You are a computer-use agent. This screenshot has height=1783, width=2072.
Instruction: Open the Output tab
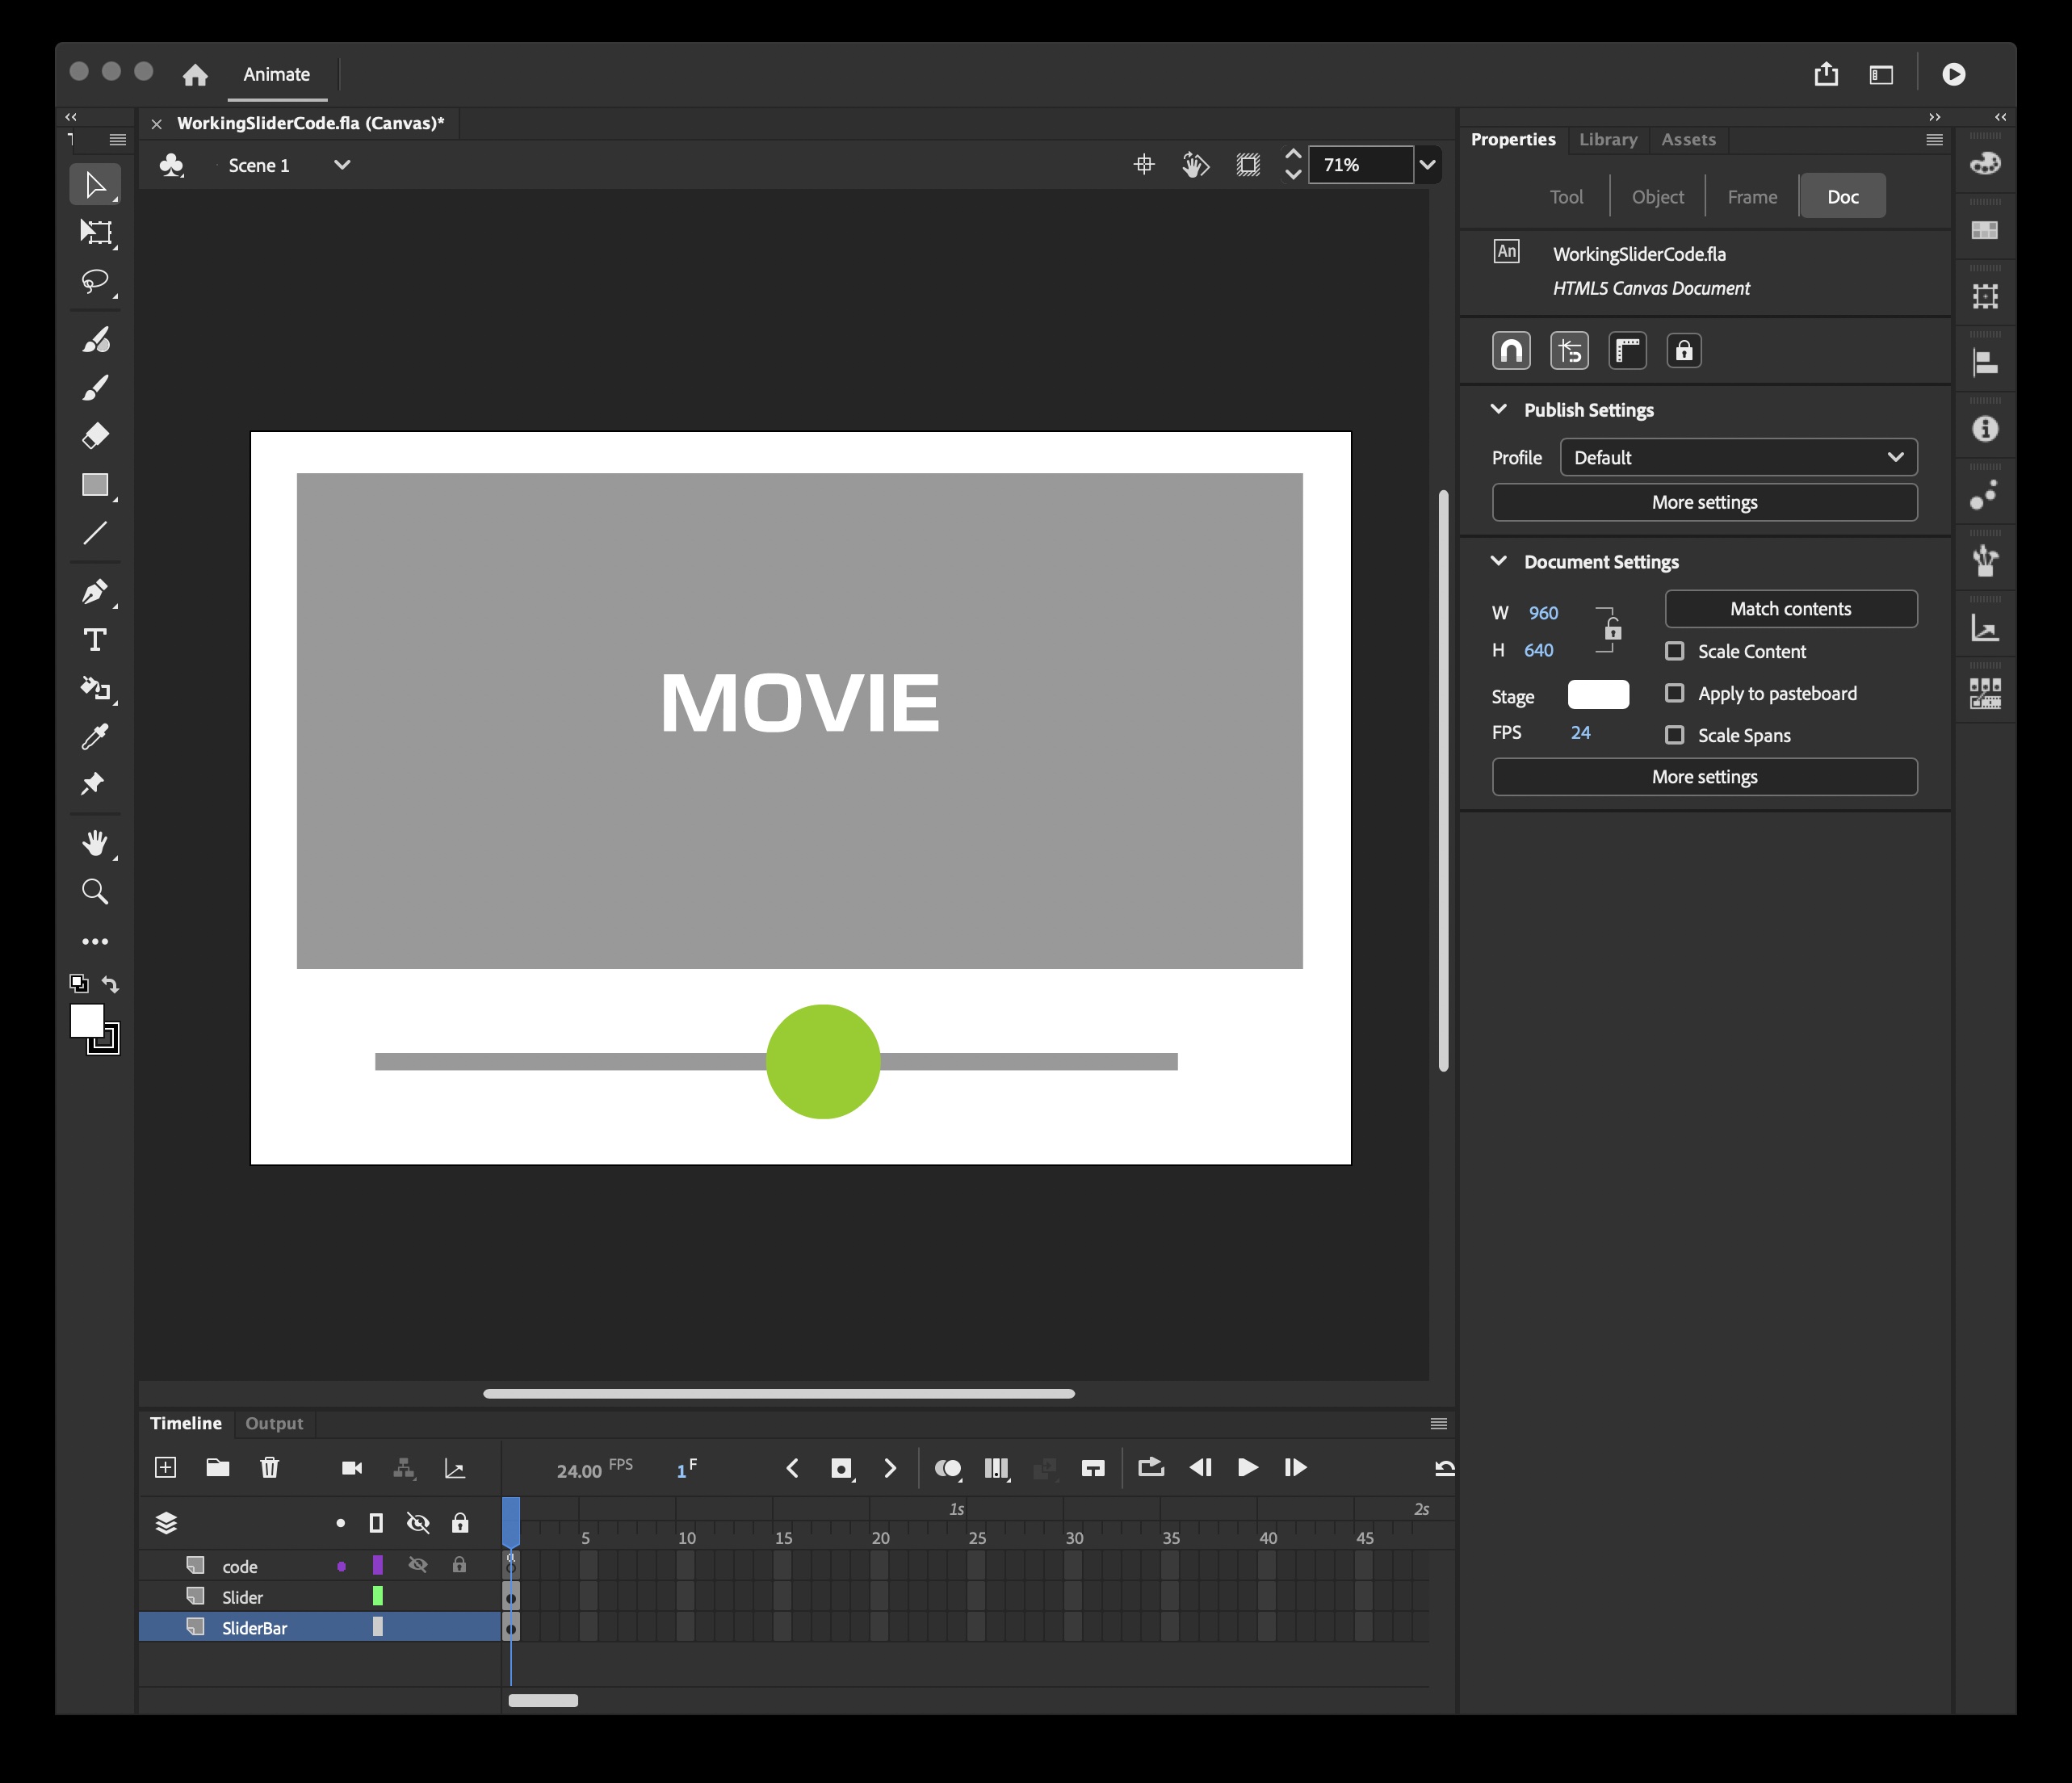(x=274, y=1423)
